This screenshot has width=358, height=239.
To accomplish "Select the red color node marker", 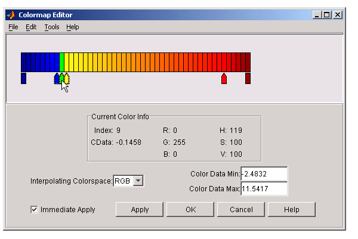I will (224, 79).
